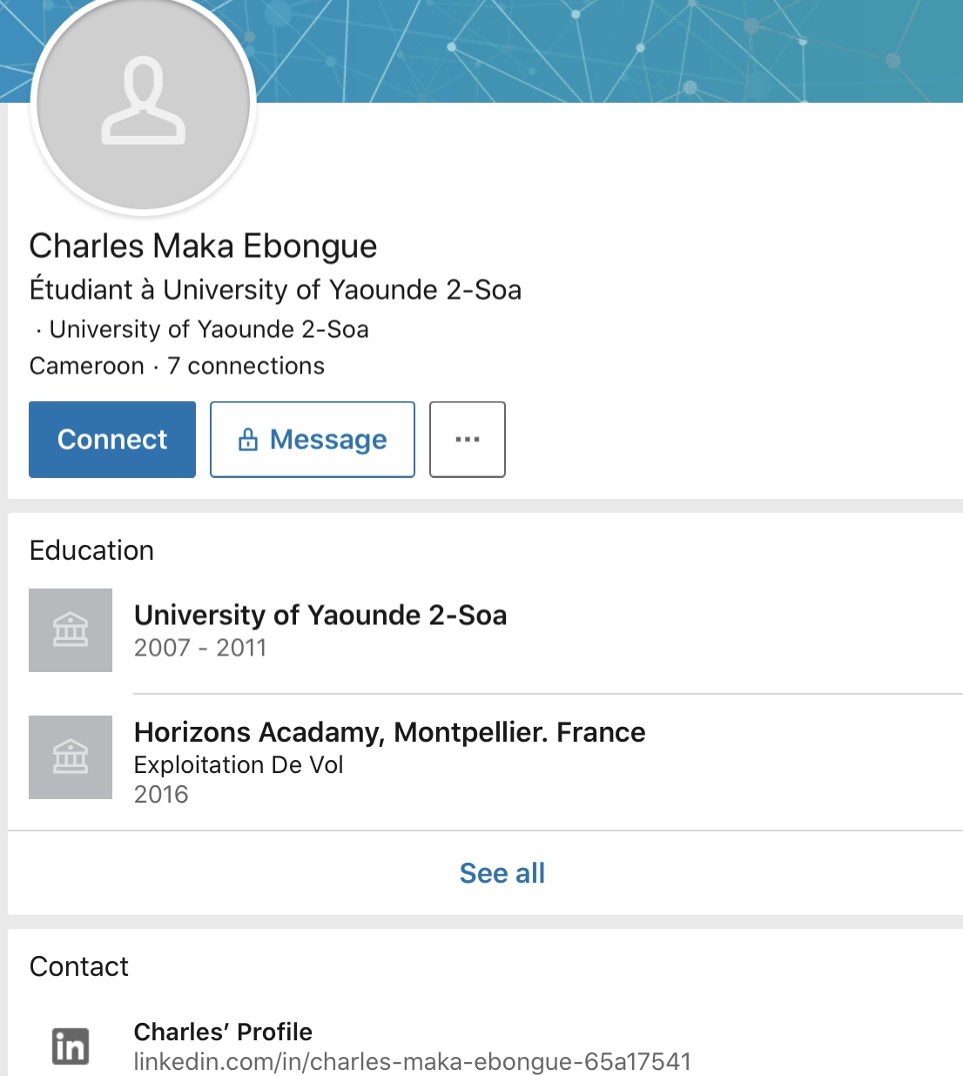Open linkedin.com/in/charles-maka-ebongue profile URL
This screenshot has height=1076, width=963.
pyautogui.click(x=413, y=1062)
